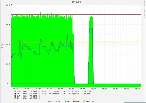Click the 08:20 time axis label
The image size is (146, 103).
[x=104, y=89]
